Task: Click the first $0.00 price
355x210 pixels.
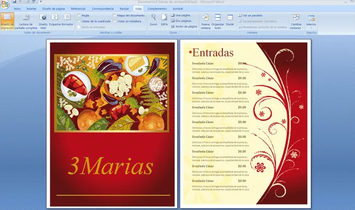Action: coord(242,63)
